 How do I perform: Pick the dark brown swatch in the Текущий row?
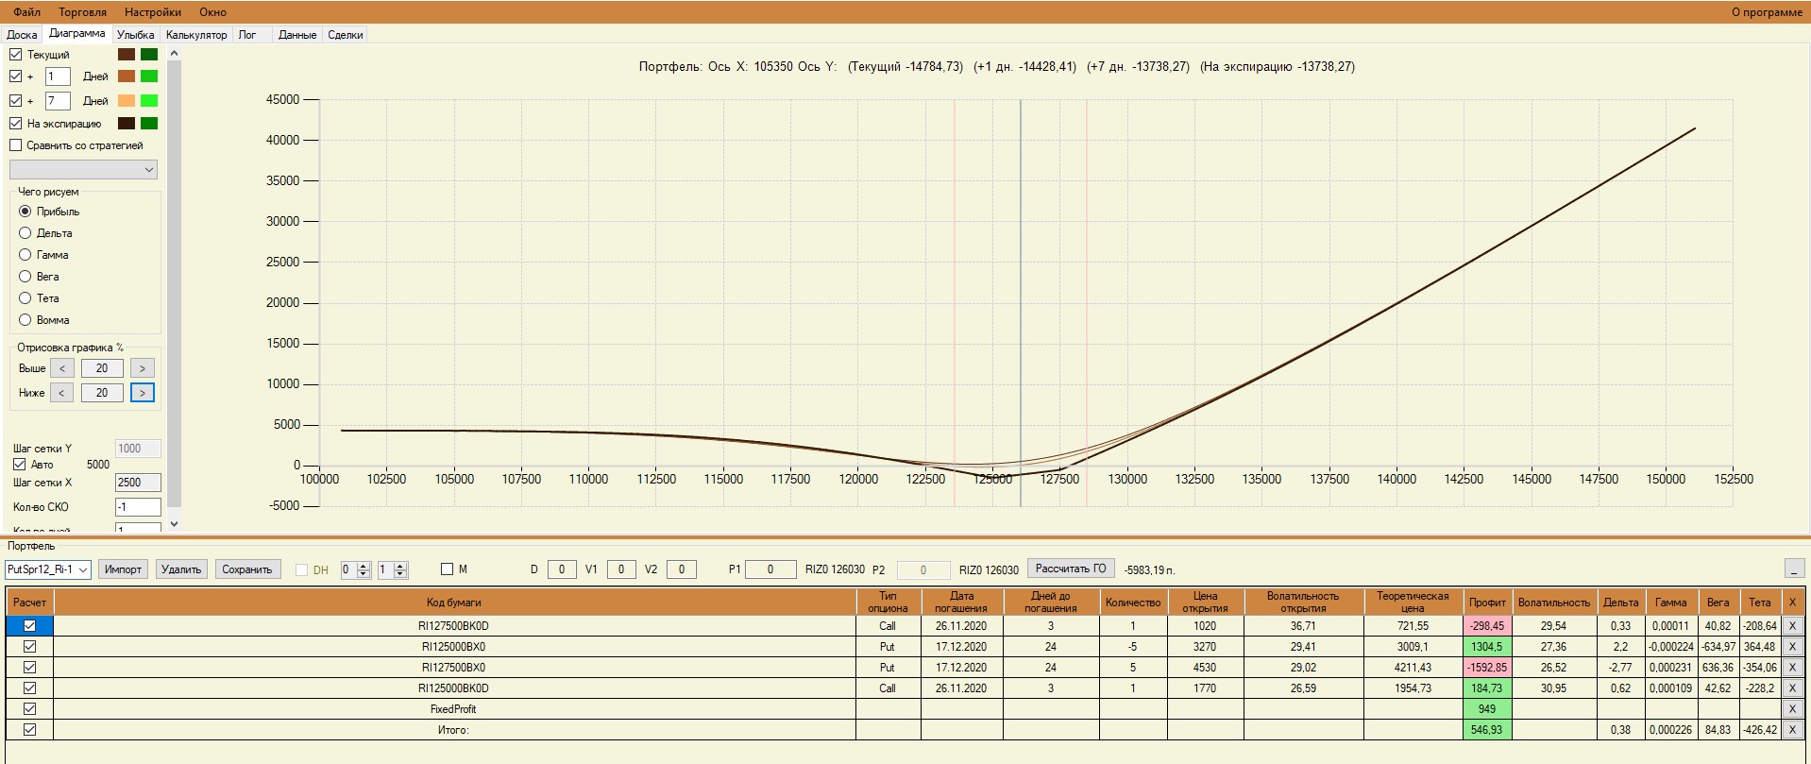click(x=127, y=55)
